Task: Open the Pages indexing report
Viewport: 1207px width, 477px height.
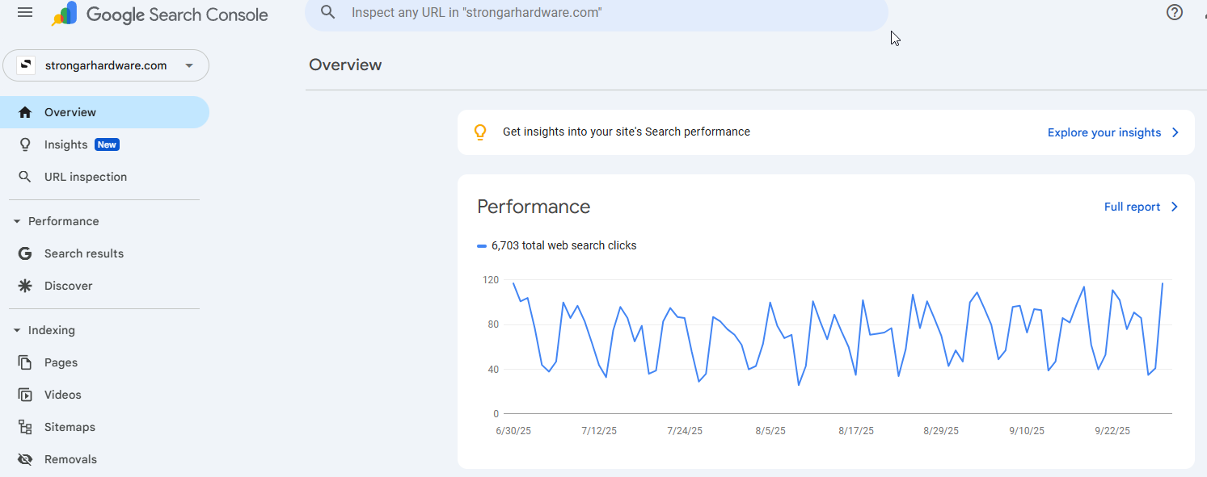Action: 61,362
